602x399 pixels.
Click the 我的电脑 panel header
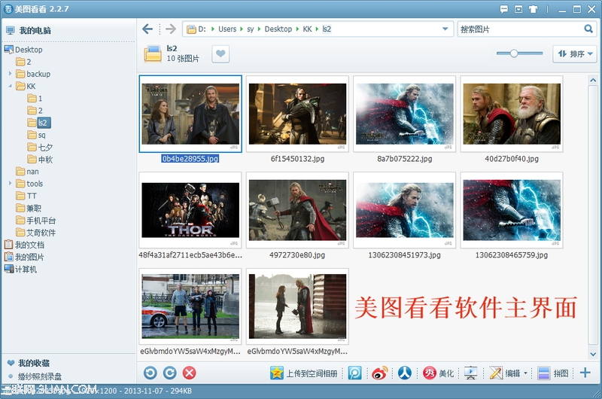click(x=35, y=30)
